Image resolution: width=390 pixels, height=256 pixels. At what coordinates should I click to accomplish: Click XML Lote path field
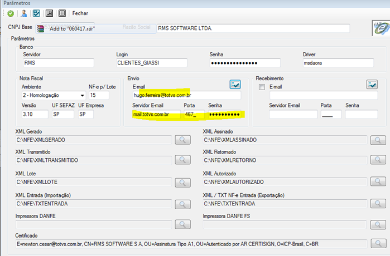(x=94, y=182)
